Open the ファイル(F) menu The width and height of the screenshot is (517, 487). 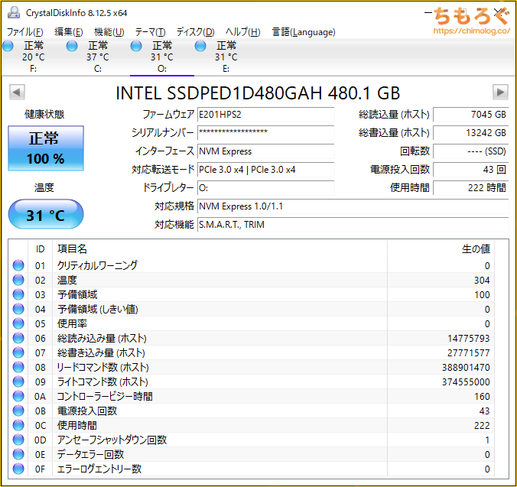(x=24, y=32)
